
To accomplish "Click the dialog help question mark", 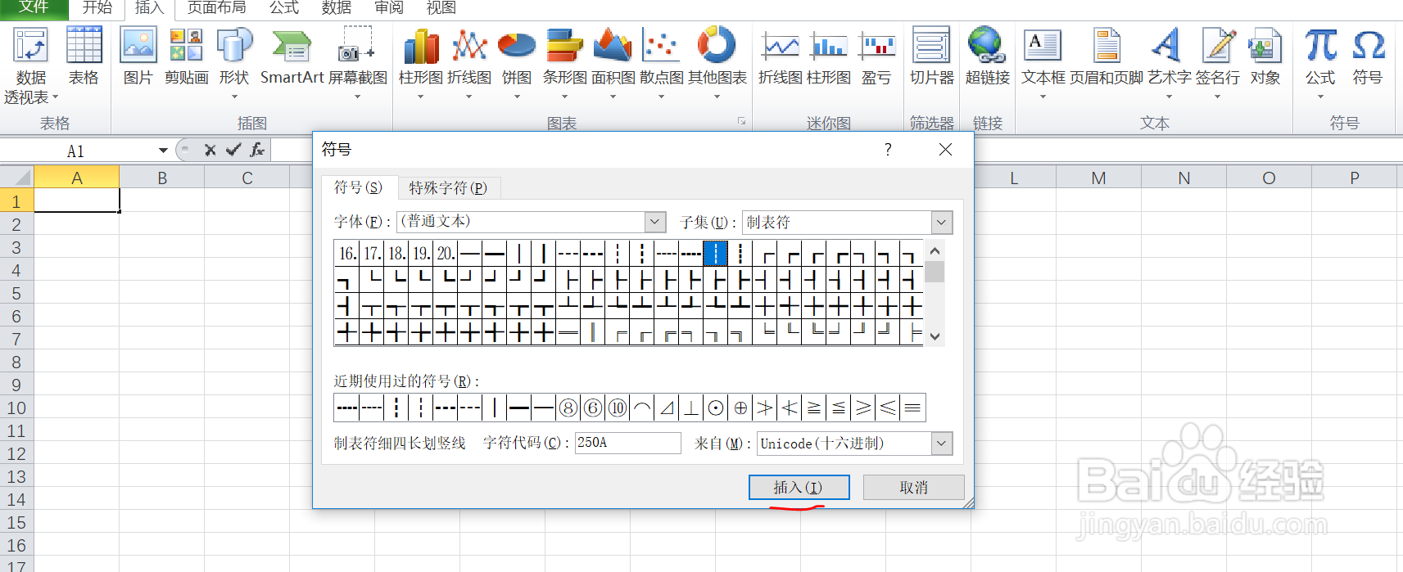I will pyautogui.click(x=888, y=149).
